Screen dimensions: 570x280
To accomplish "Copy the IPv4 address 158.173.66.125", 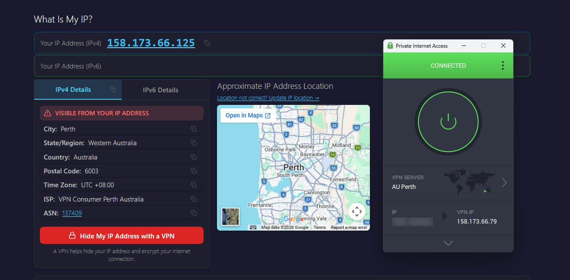I will point(207,43).
